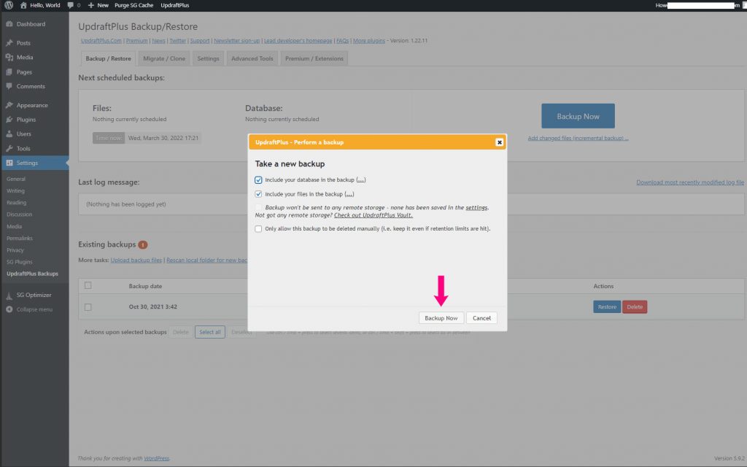Open the Premium / Extensions tab

tap(314, 58)
